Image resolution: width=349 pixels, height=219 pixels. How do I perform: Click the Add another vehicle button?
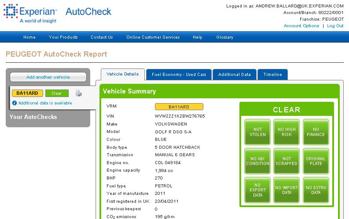48,77
